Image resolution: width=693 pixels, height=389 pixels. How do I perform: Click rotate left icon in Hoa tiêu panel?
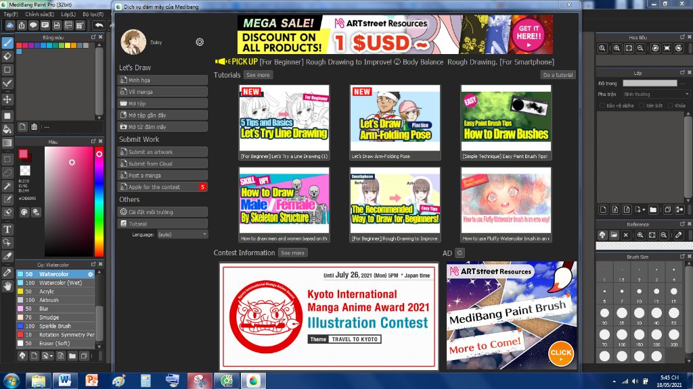[655, 48]
